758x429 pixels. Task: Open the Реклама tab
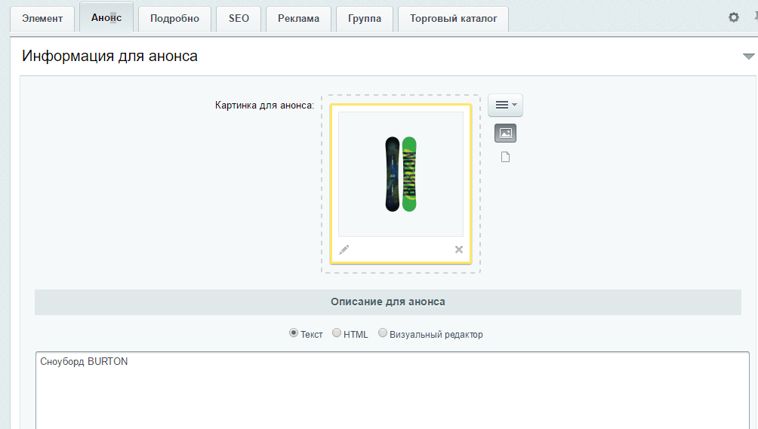[298, 18]
